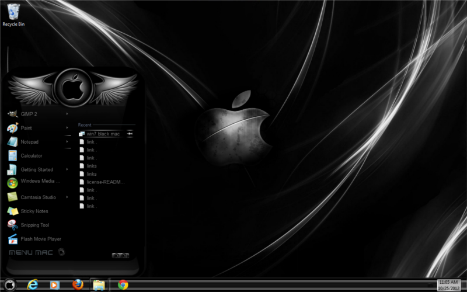Open the Snipping Tool entry
The height and width of the screenshot is (292, 467).
(x=37, y=225)
